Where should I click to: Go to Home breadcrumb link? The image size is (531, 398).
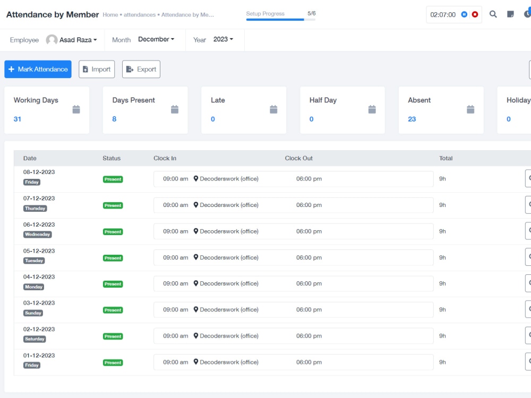coord(110,15)
